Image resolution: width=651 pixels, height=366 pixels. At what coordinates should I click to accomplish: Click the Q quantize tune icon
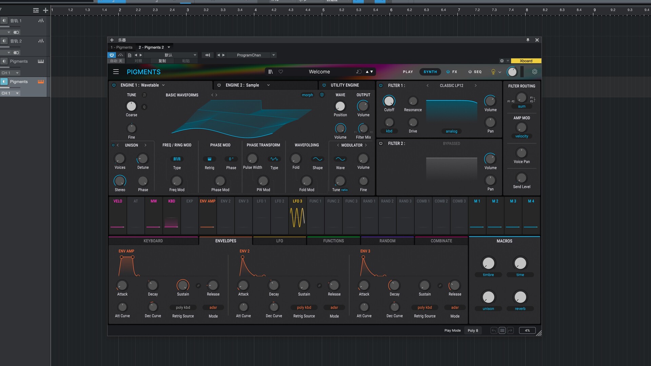pyautogui.click(x=144, y=107)
